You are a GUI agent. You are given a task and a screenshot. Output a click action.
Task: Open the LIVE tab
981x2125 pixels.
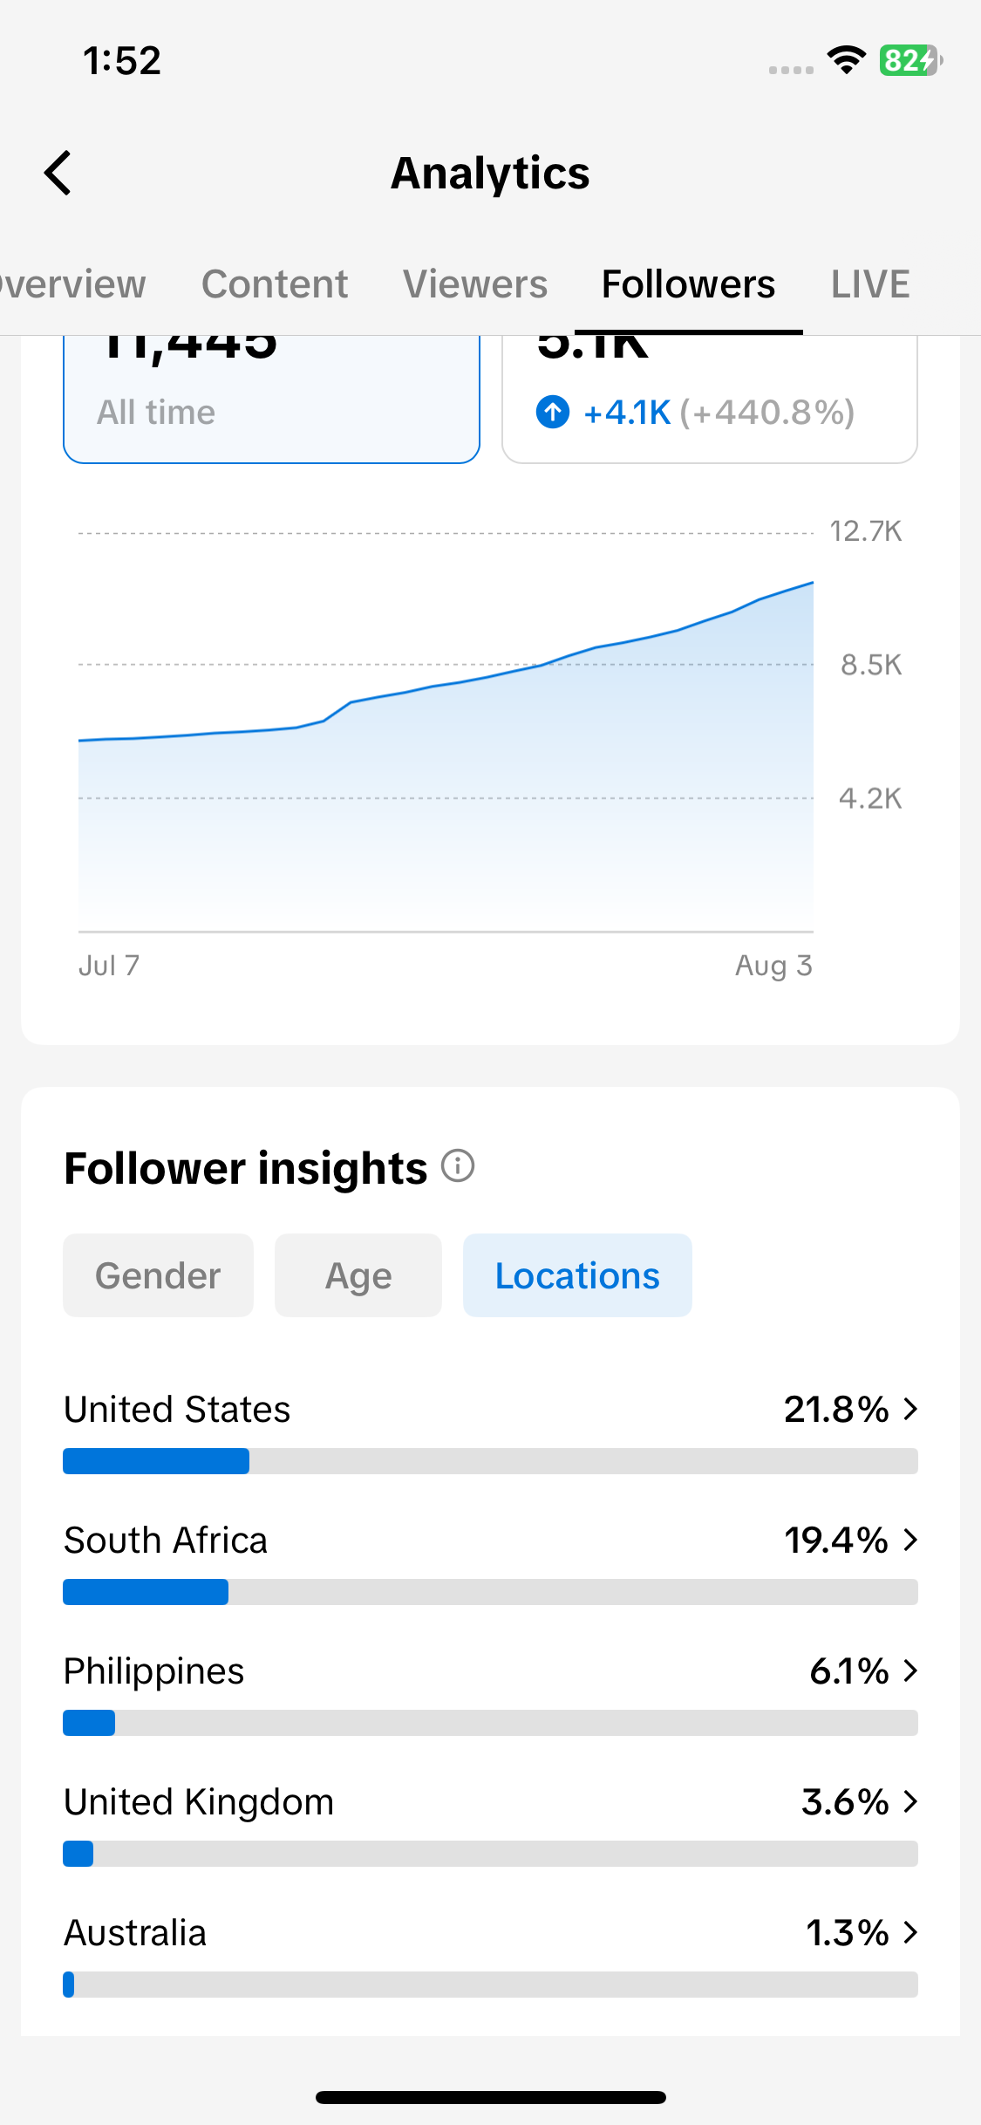click(870, 284)
